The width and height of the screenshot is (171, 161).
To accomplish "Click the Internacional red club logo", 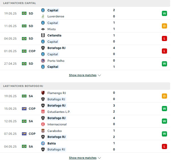I will tap(43, 124).
